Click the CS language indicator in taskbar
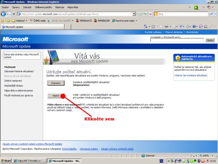Image resolution: width=218 pixels, height=164 pixels. [161, 161]
